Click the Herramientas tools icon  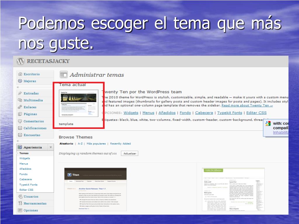[x=20, y=203]
